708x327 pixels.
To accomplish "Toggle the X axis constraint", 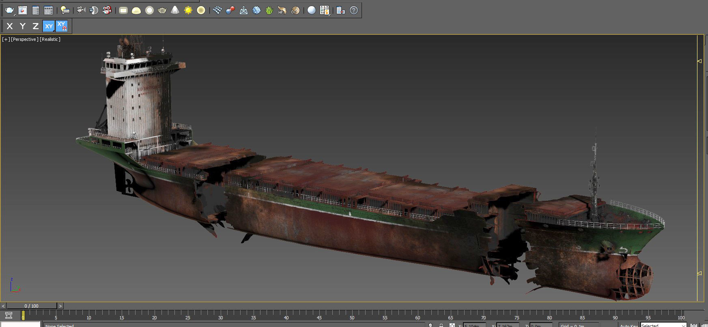I will coord(10,26).
